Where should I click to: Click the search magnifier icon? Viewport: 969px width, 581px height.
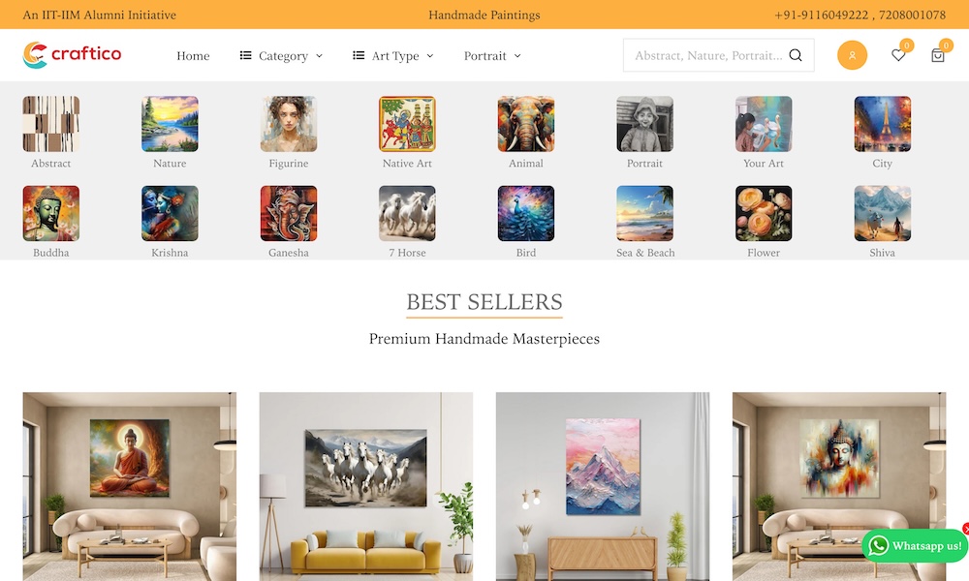(x=796, y=55)
